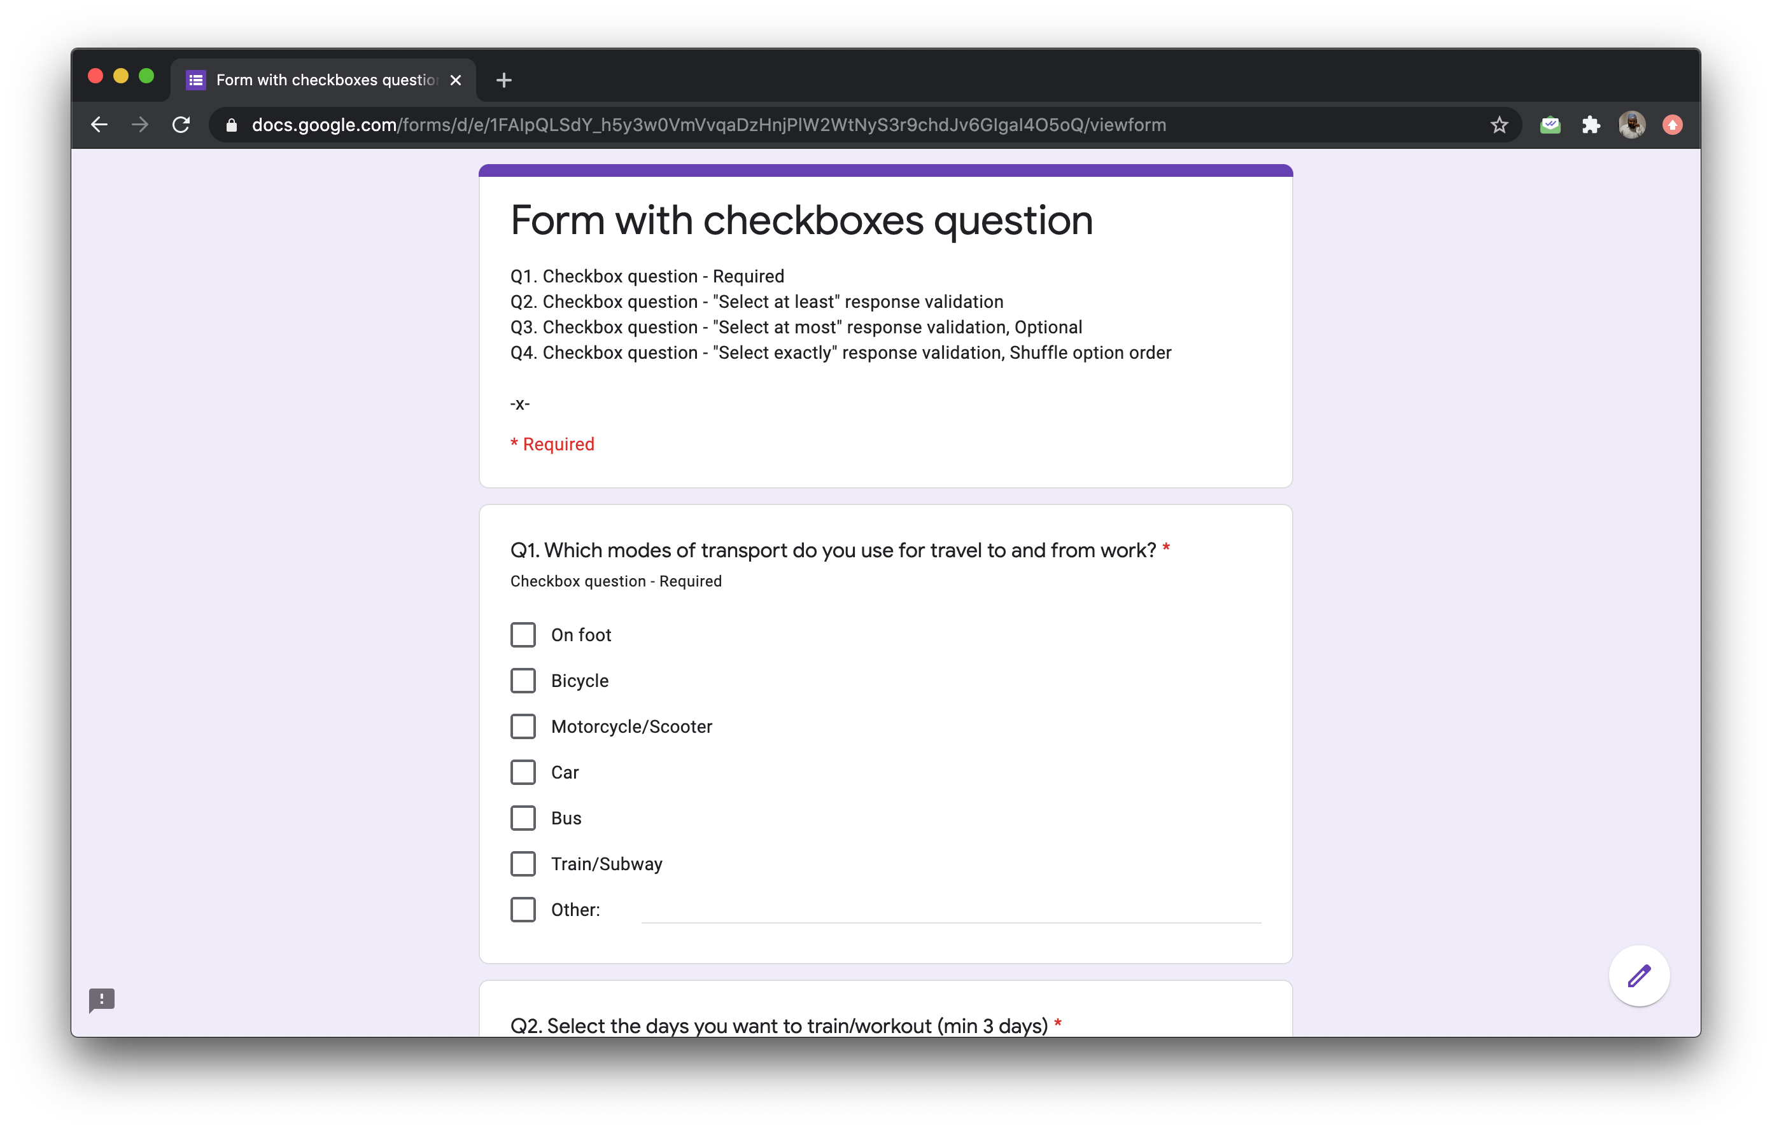This screenshot has height=1131, width=1772.
Task: Click the green mail extension icon
Action: point(1550,125)
